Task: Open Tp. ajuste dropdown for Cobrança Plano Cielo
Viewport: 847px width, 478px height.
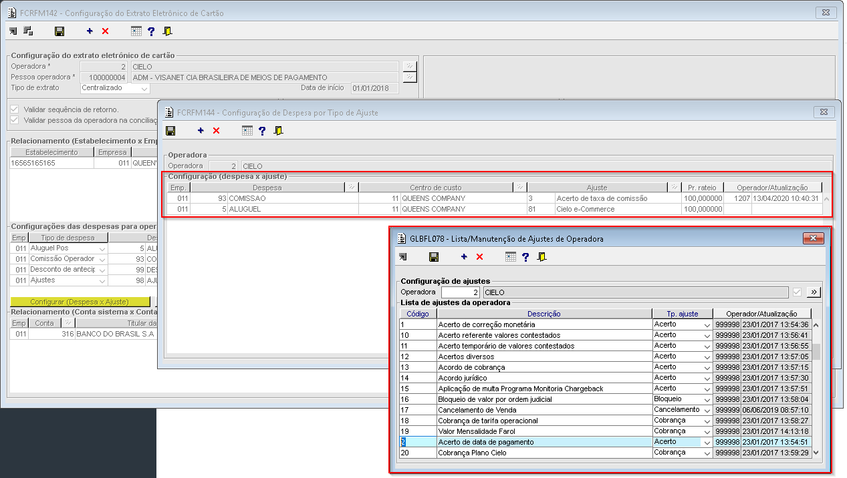Action: point(707,453)
